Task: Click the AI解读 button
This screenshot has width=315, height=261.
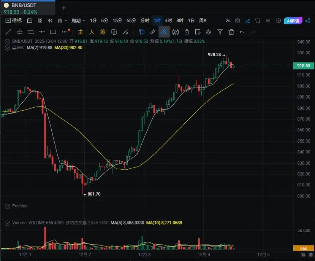Action: (293, 21)
